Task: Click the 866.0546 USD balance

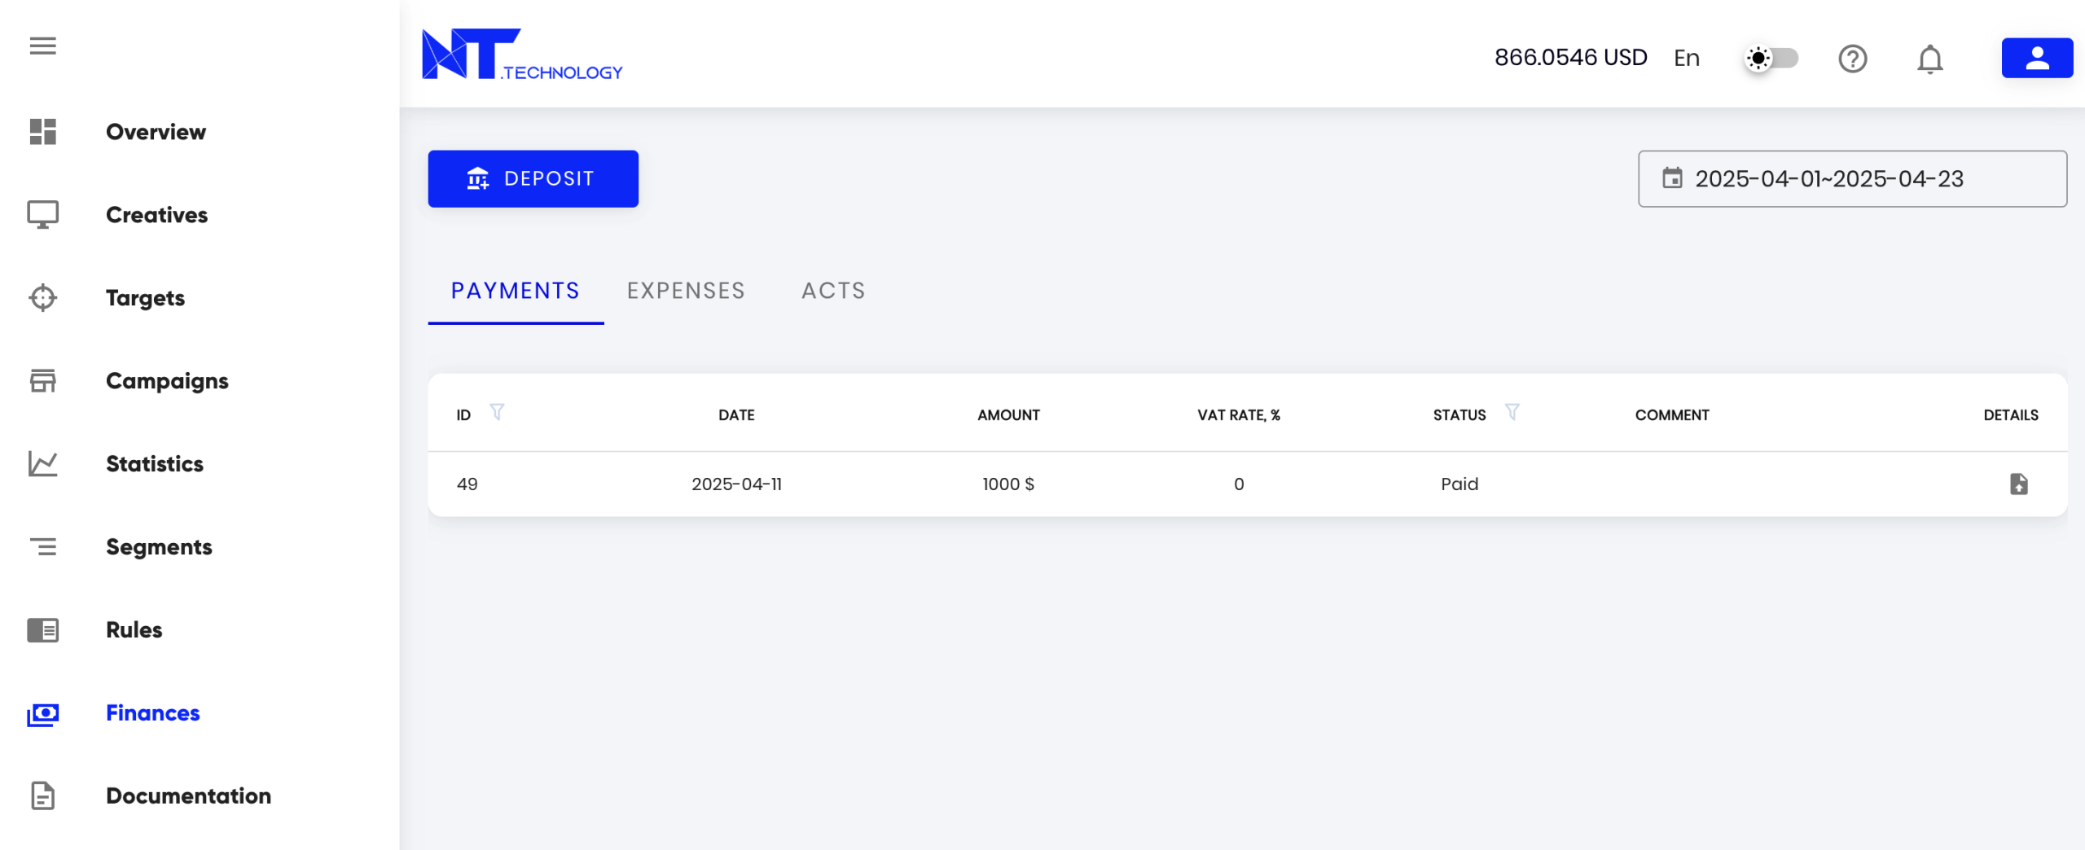Action: click(x=1570, y=58)
